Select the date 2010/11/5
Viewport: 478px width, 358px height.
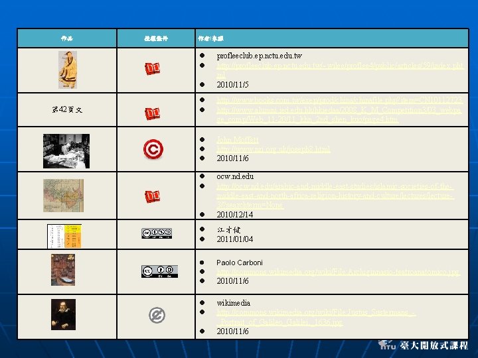[x=232, y=84]
